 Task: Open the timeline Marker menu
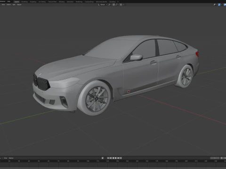tap(11, 158)
